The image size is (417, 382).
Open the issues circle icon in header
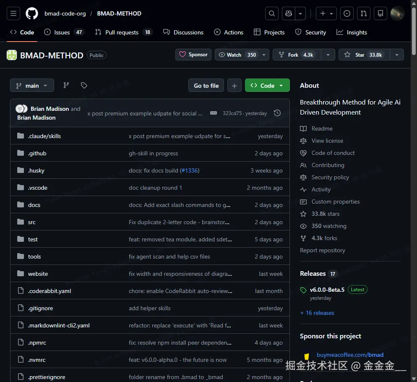click(347, 13)
